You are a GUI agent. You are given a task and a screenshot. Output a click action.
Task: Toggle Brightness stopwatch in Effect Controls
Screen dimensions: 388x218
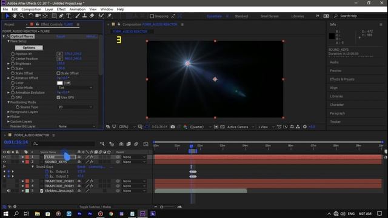[13, 64]
